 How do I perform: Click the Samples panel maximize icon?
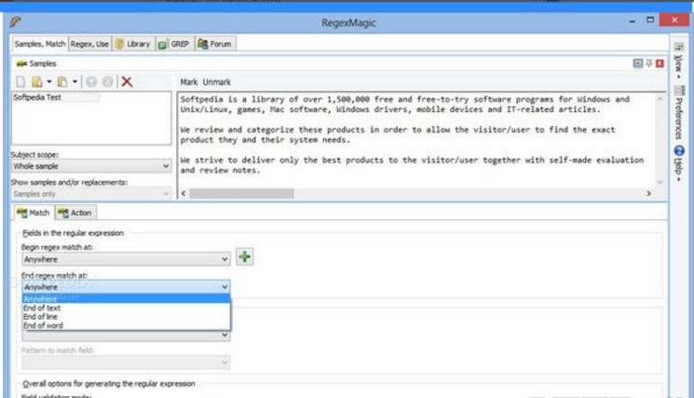638,63
